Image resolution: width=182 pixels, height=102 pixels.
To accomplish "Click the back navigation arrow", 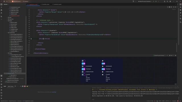I will [7, 1].
